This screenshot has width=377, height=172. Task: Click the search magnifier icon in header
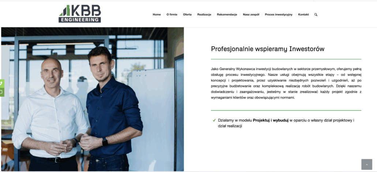(316, 15)
